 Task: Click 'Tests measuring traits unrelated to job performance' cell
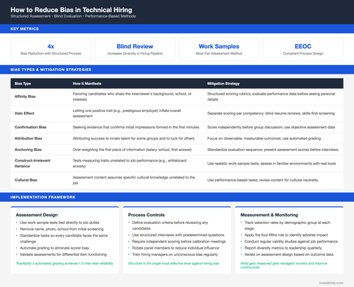click(130, 163)
